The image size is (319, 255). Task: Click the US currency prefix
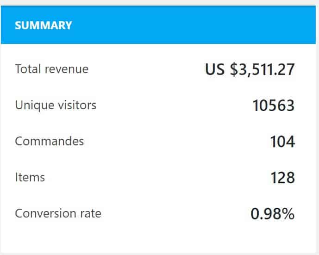tap(215, 69)
